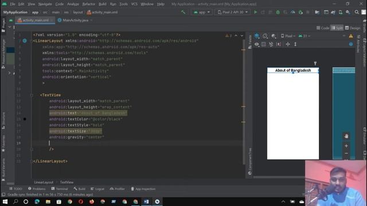Open the Structure side tab

pos(3,121)
